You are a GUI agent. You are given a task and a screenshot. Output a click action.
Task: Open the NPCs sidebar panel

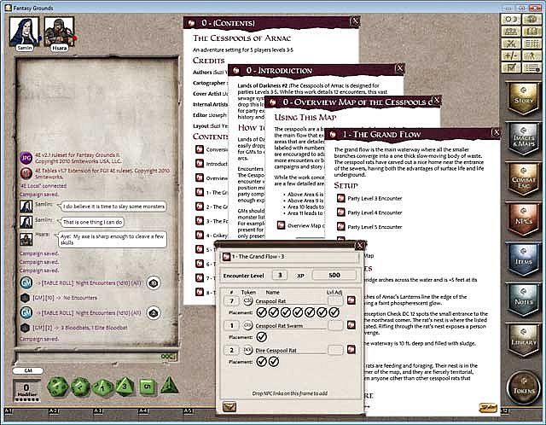click(x=523, y=219)
